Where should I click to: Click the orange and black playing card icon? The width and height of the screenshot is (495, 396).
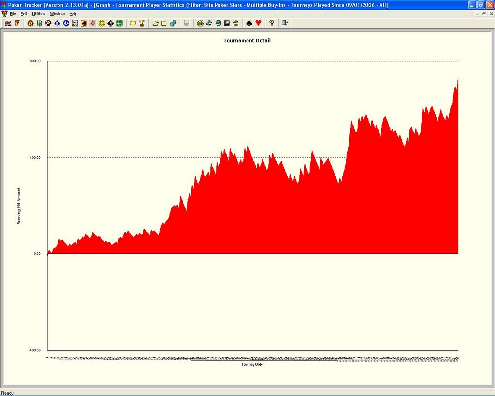point(84,23)
